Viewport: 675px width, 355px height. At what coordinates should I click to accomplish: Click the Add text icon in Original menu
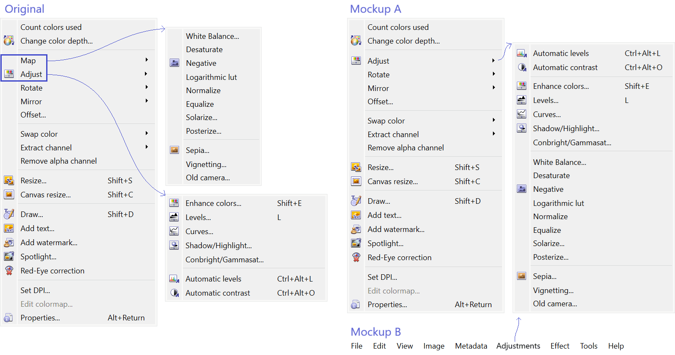tap(9, 229)
